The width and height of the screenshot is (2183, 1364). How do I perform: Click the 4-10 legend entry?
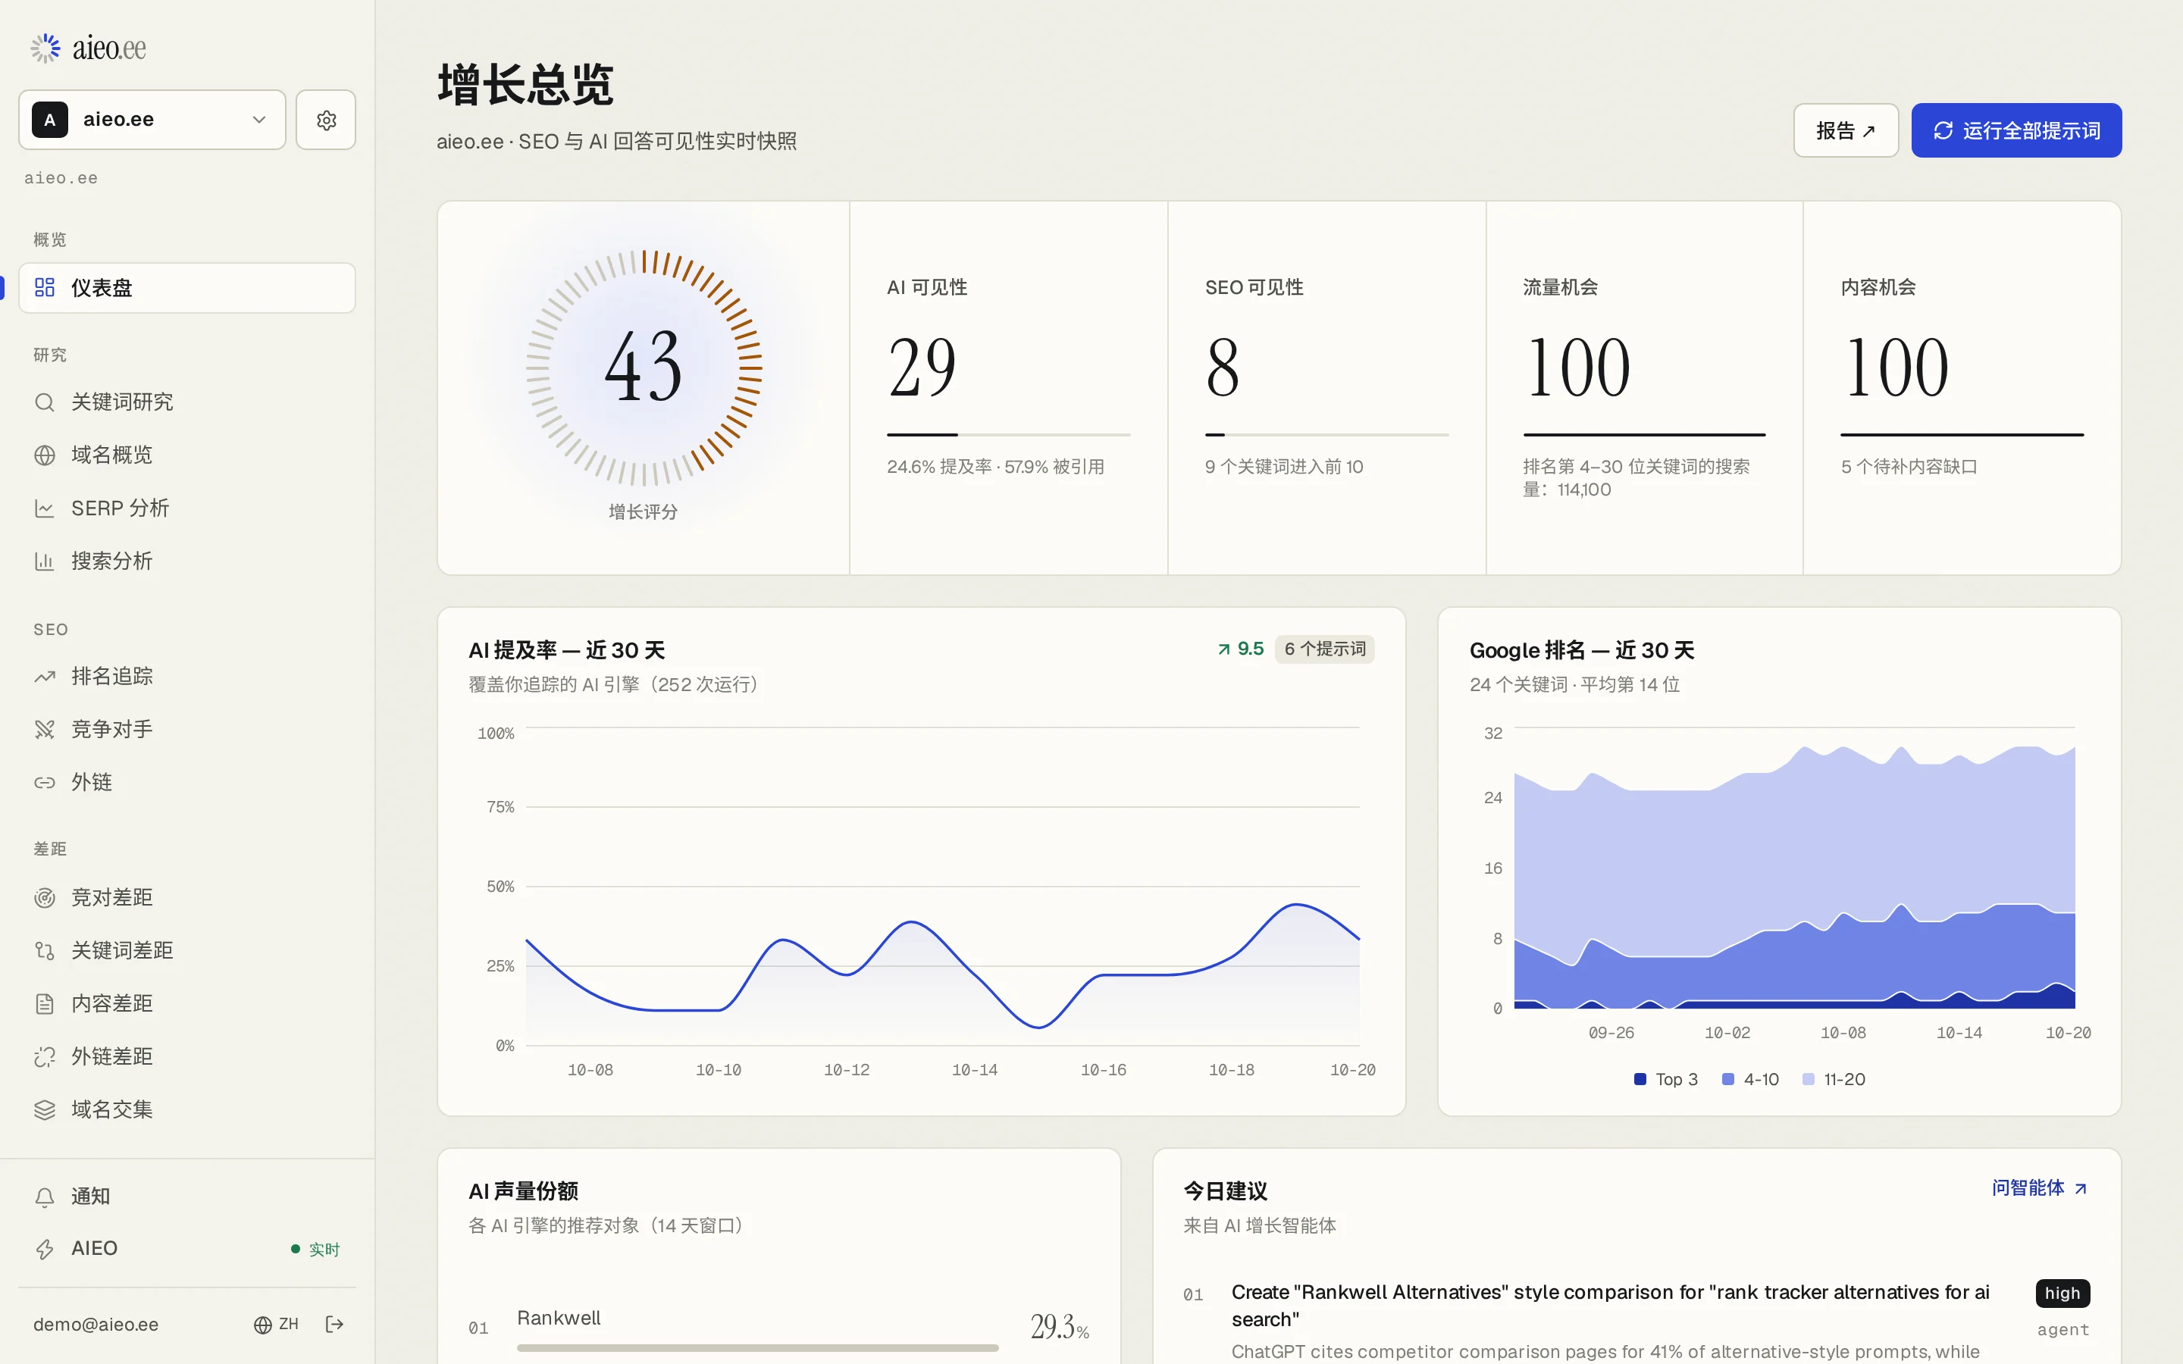click(x=1750, y=1079)
